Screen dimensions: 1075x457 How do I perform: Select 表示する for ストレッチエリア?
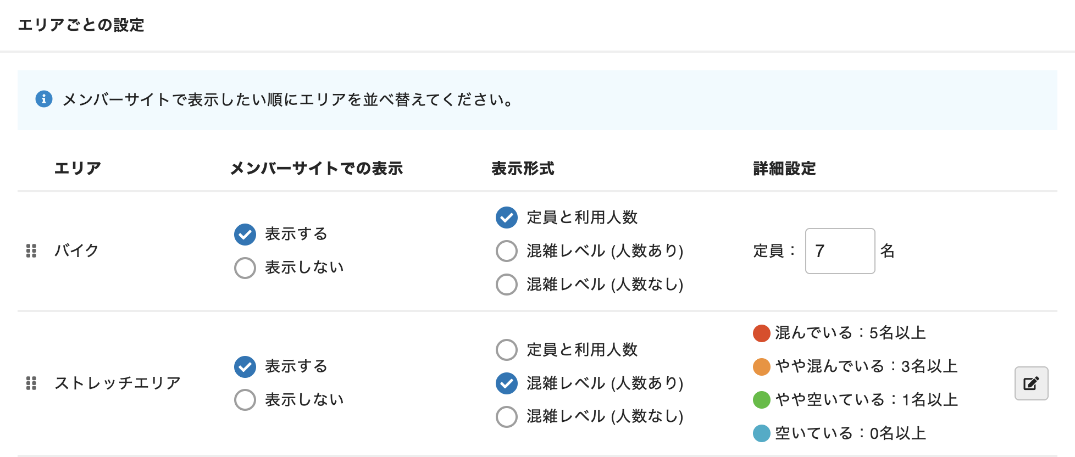245,367
